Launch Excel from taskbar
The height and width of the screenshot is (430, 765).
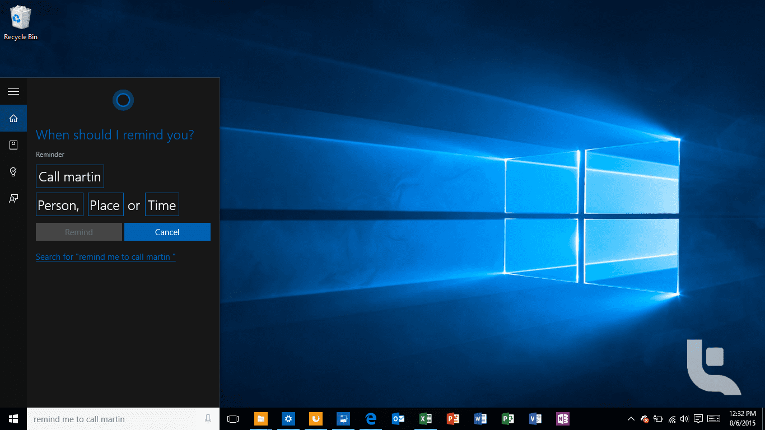(x=426, y=419)
